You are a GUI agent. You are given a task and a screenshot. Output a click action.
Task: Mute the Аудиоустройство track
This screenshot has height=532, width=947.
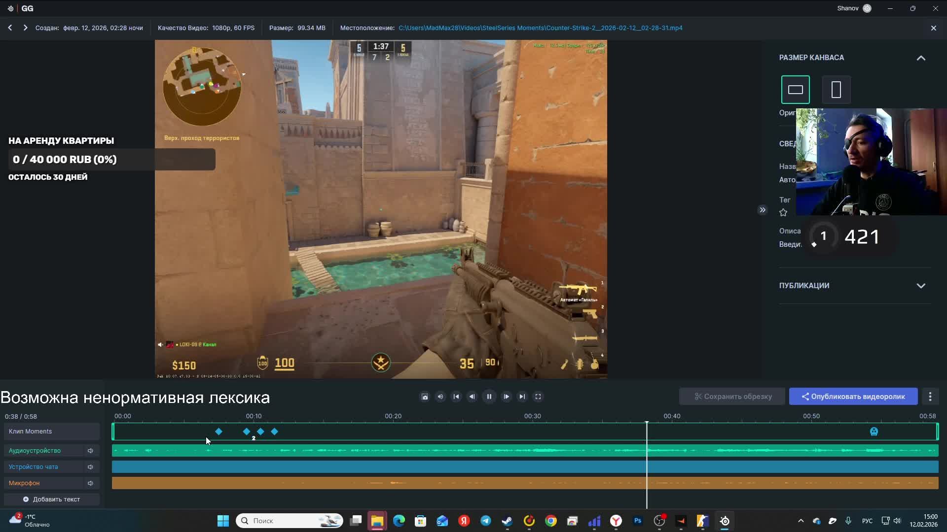pos(90,451)
